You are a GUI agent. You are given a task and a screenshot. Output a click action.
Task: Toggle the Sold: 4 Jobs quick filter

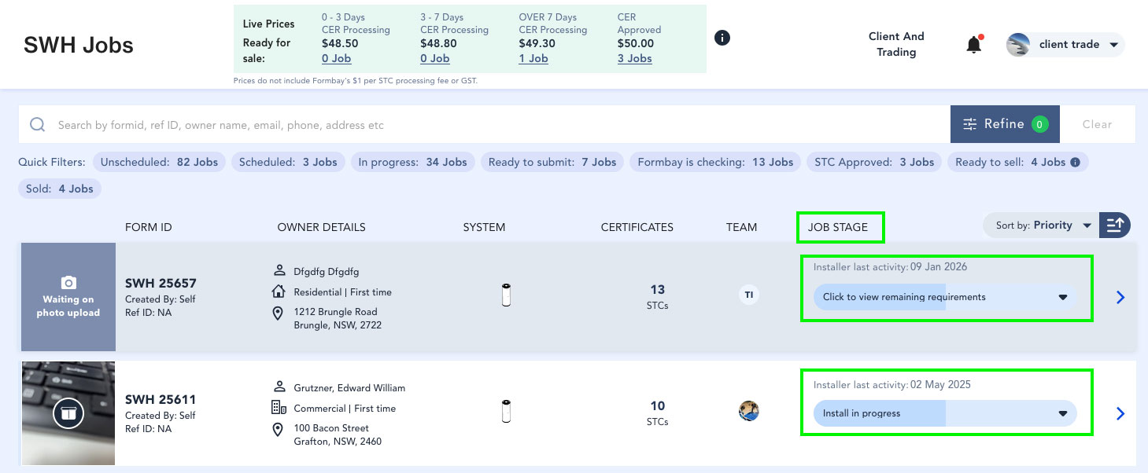point(60,189)
